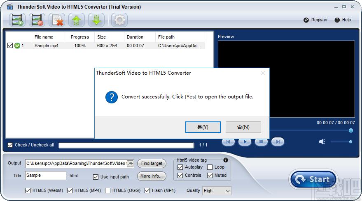Screen dimensions: 362x201
Task: Click the 600 x 256 size cell
Action: tap(107, 46)
